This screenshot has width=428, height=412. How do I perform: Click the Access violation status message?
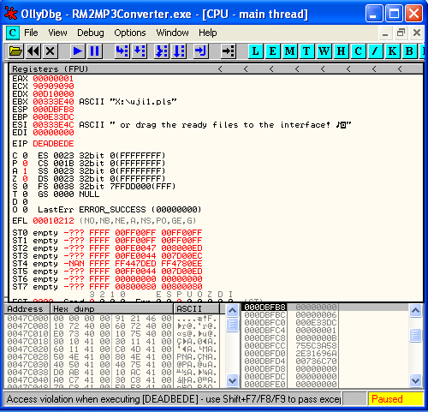coord(173,399)
